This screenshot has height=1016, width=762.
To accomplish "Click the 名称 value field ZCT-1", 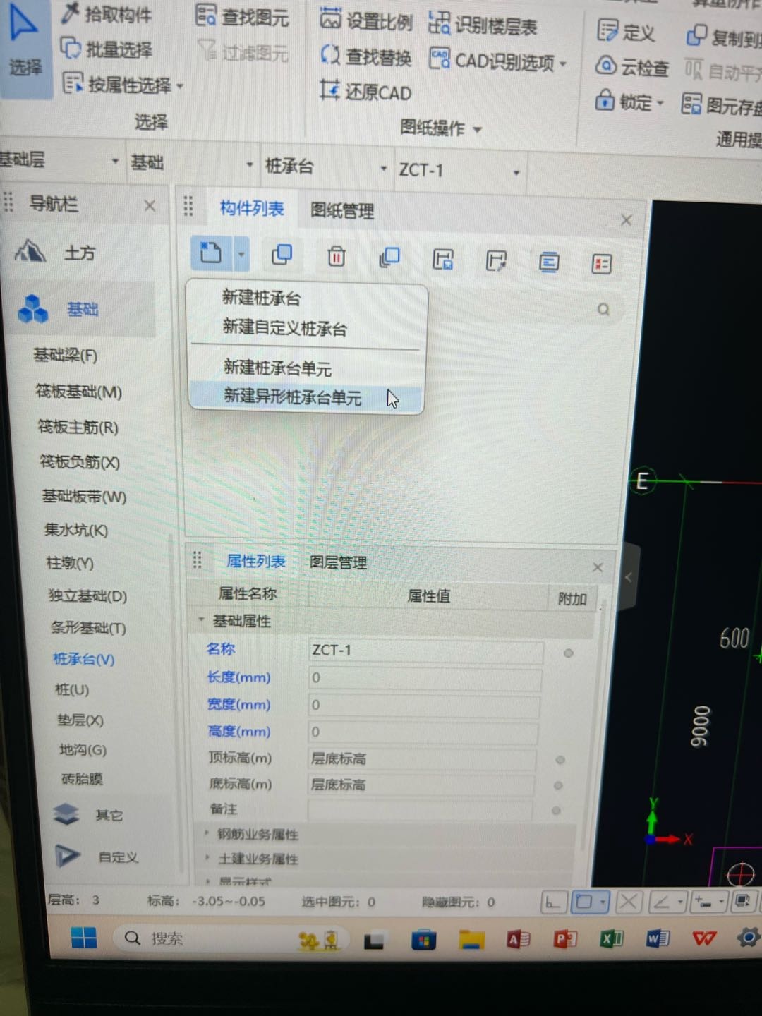I will [426, 651].
